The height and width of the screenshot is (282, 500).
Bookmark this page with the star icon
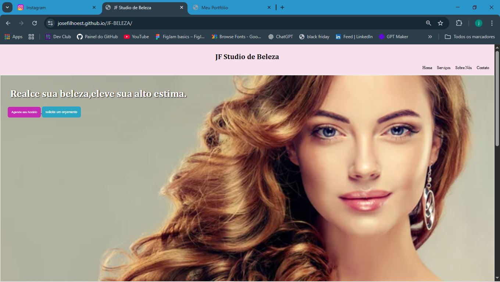pyautogui.click(x=440, y=23)
